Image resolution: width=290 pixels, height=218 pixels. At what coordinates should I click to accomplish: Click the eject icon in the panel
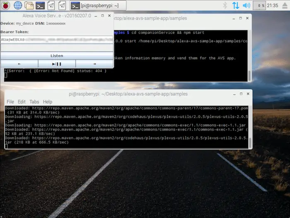[285, 5]
